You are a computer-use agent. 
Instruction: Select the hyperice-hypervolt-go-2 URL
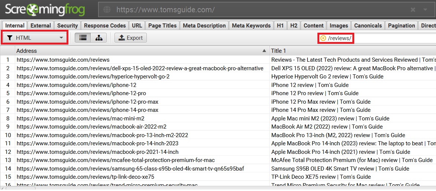[93, 77]
